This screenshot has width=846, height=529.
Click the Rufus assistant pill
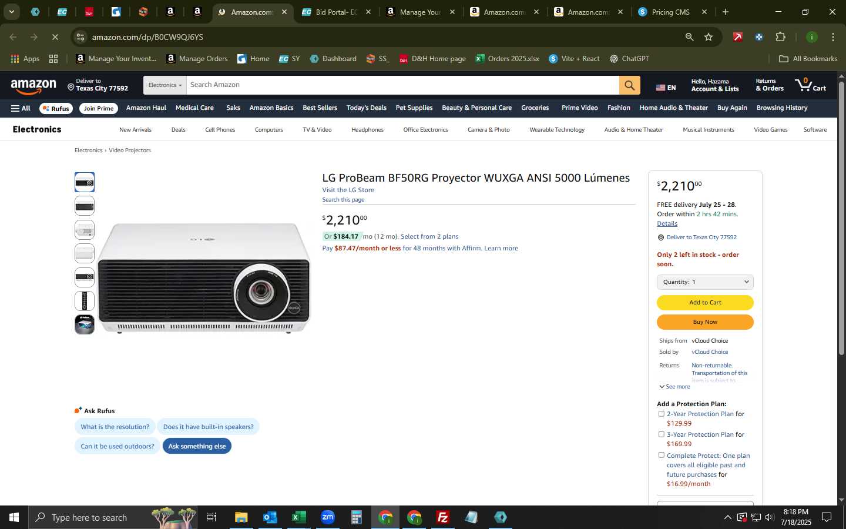[x=56, y=108]
